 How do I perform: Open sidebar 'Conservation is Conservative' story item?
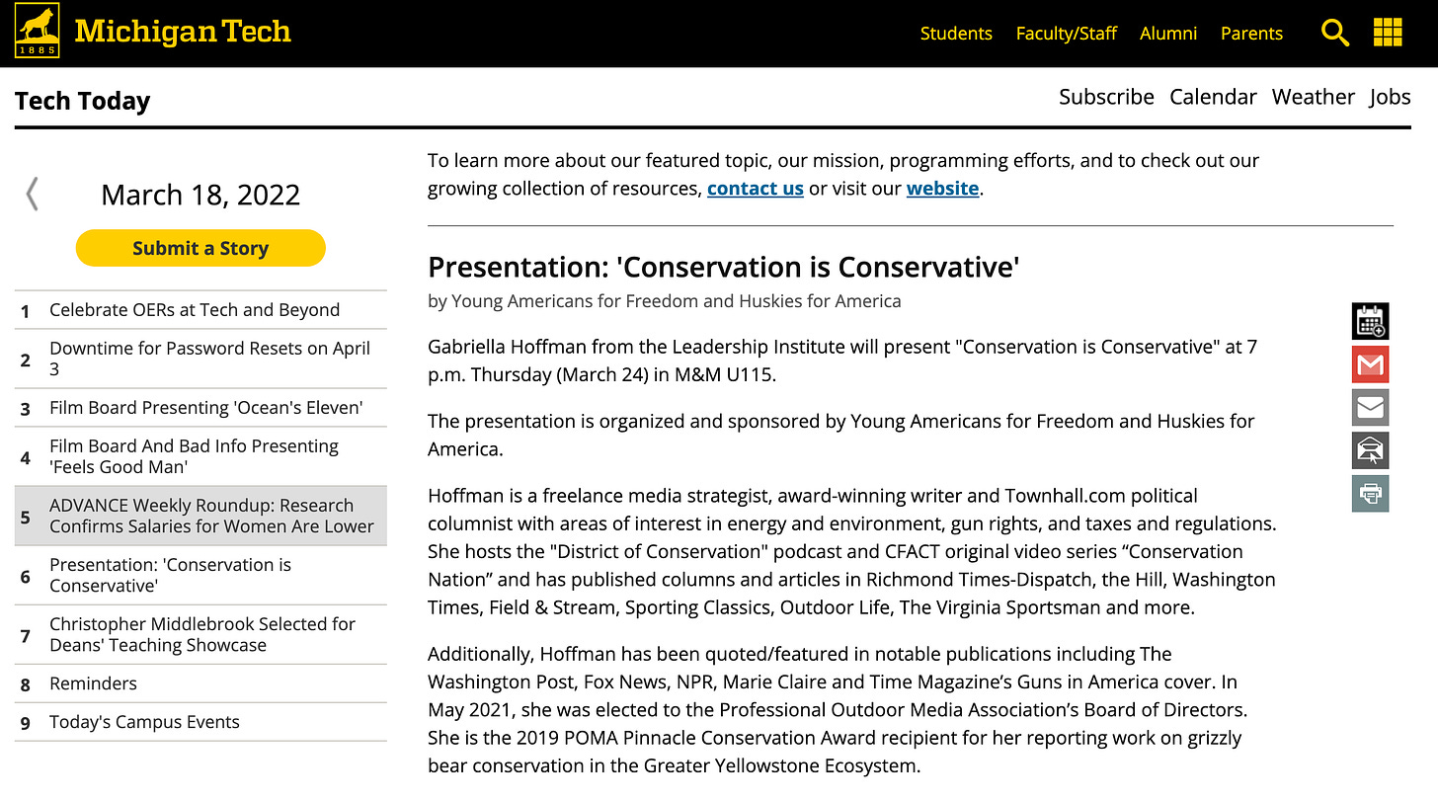pos(200,575)
